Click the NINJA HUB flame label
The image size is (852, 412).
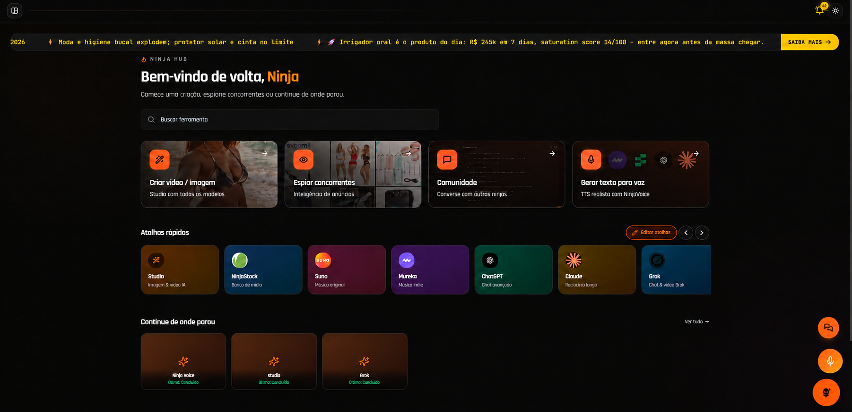point(164,59)
